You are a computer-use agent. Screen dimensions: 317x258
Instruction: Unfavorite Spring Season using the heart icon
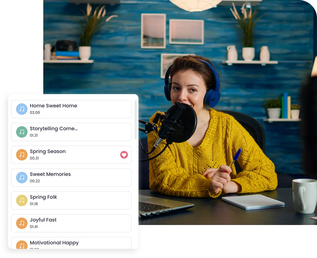(x=124, y=155)
